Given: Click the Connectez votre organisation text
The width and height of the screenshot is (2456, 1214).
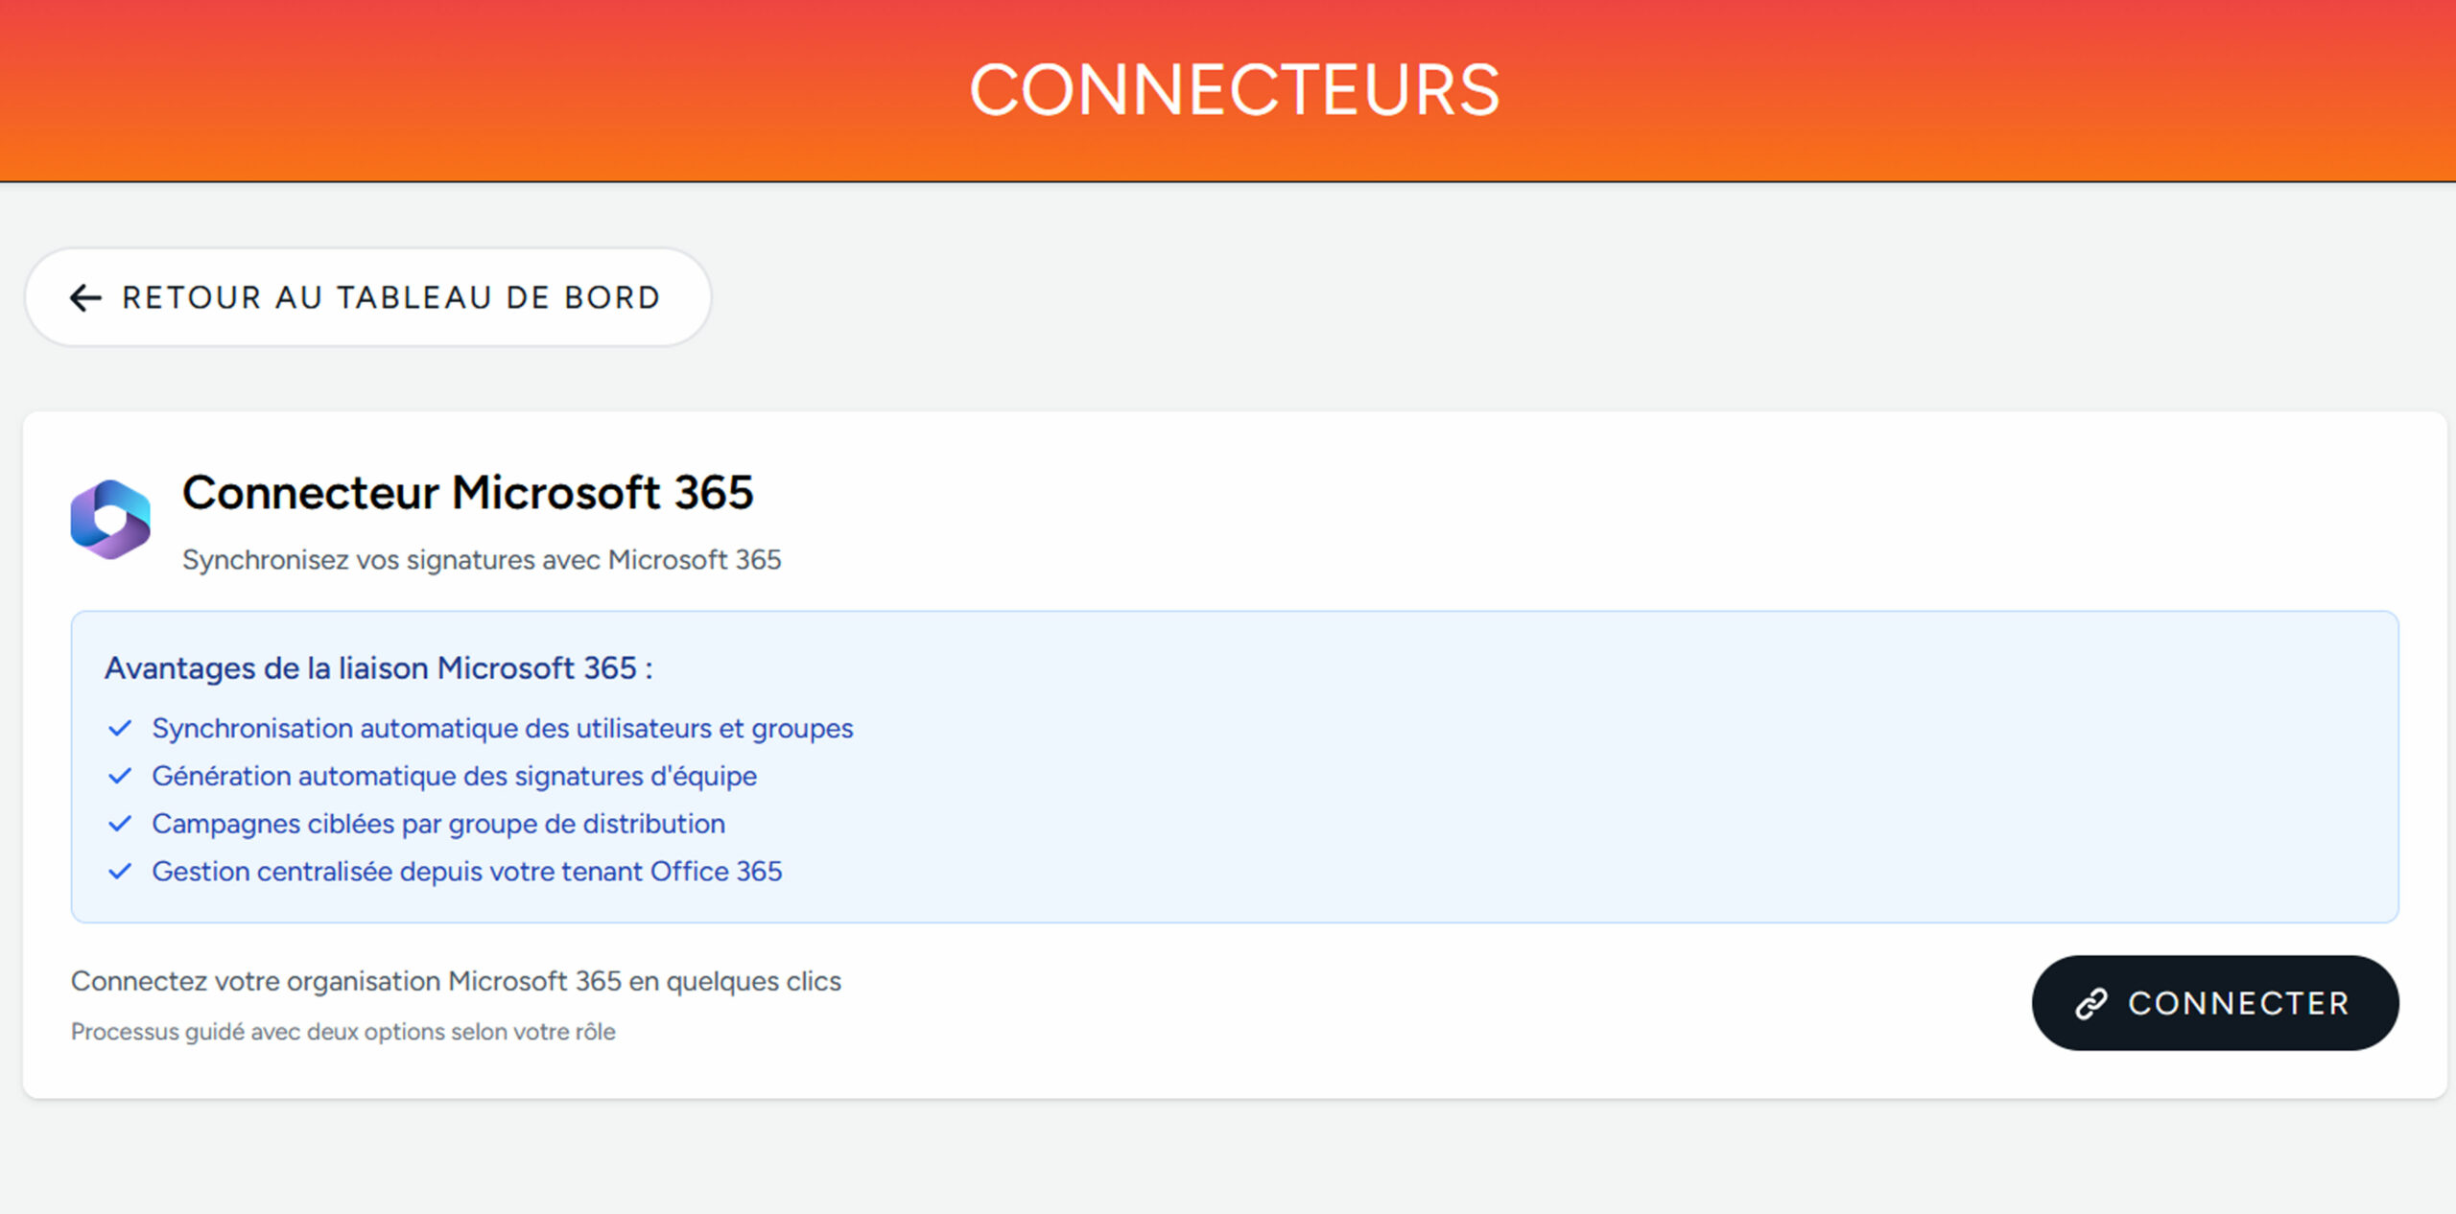Looking at the screenshot, I should (456, 981).
